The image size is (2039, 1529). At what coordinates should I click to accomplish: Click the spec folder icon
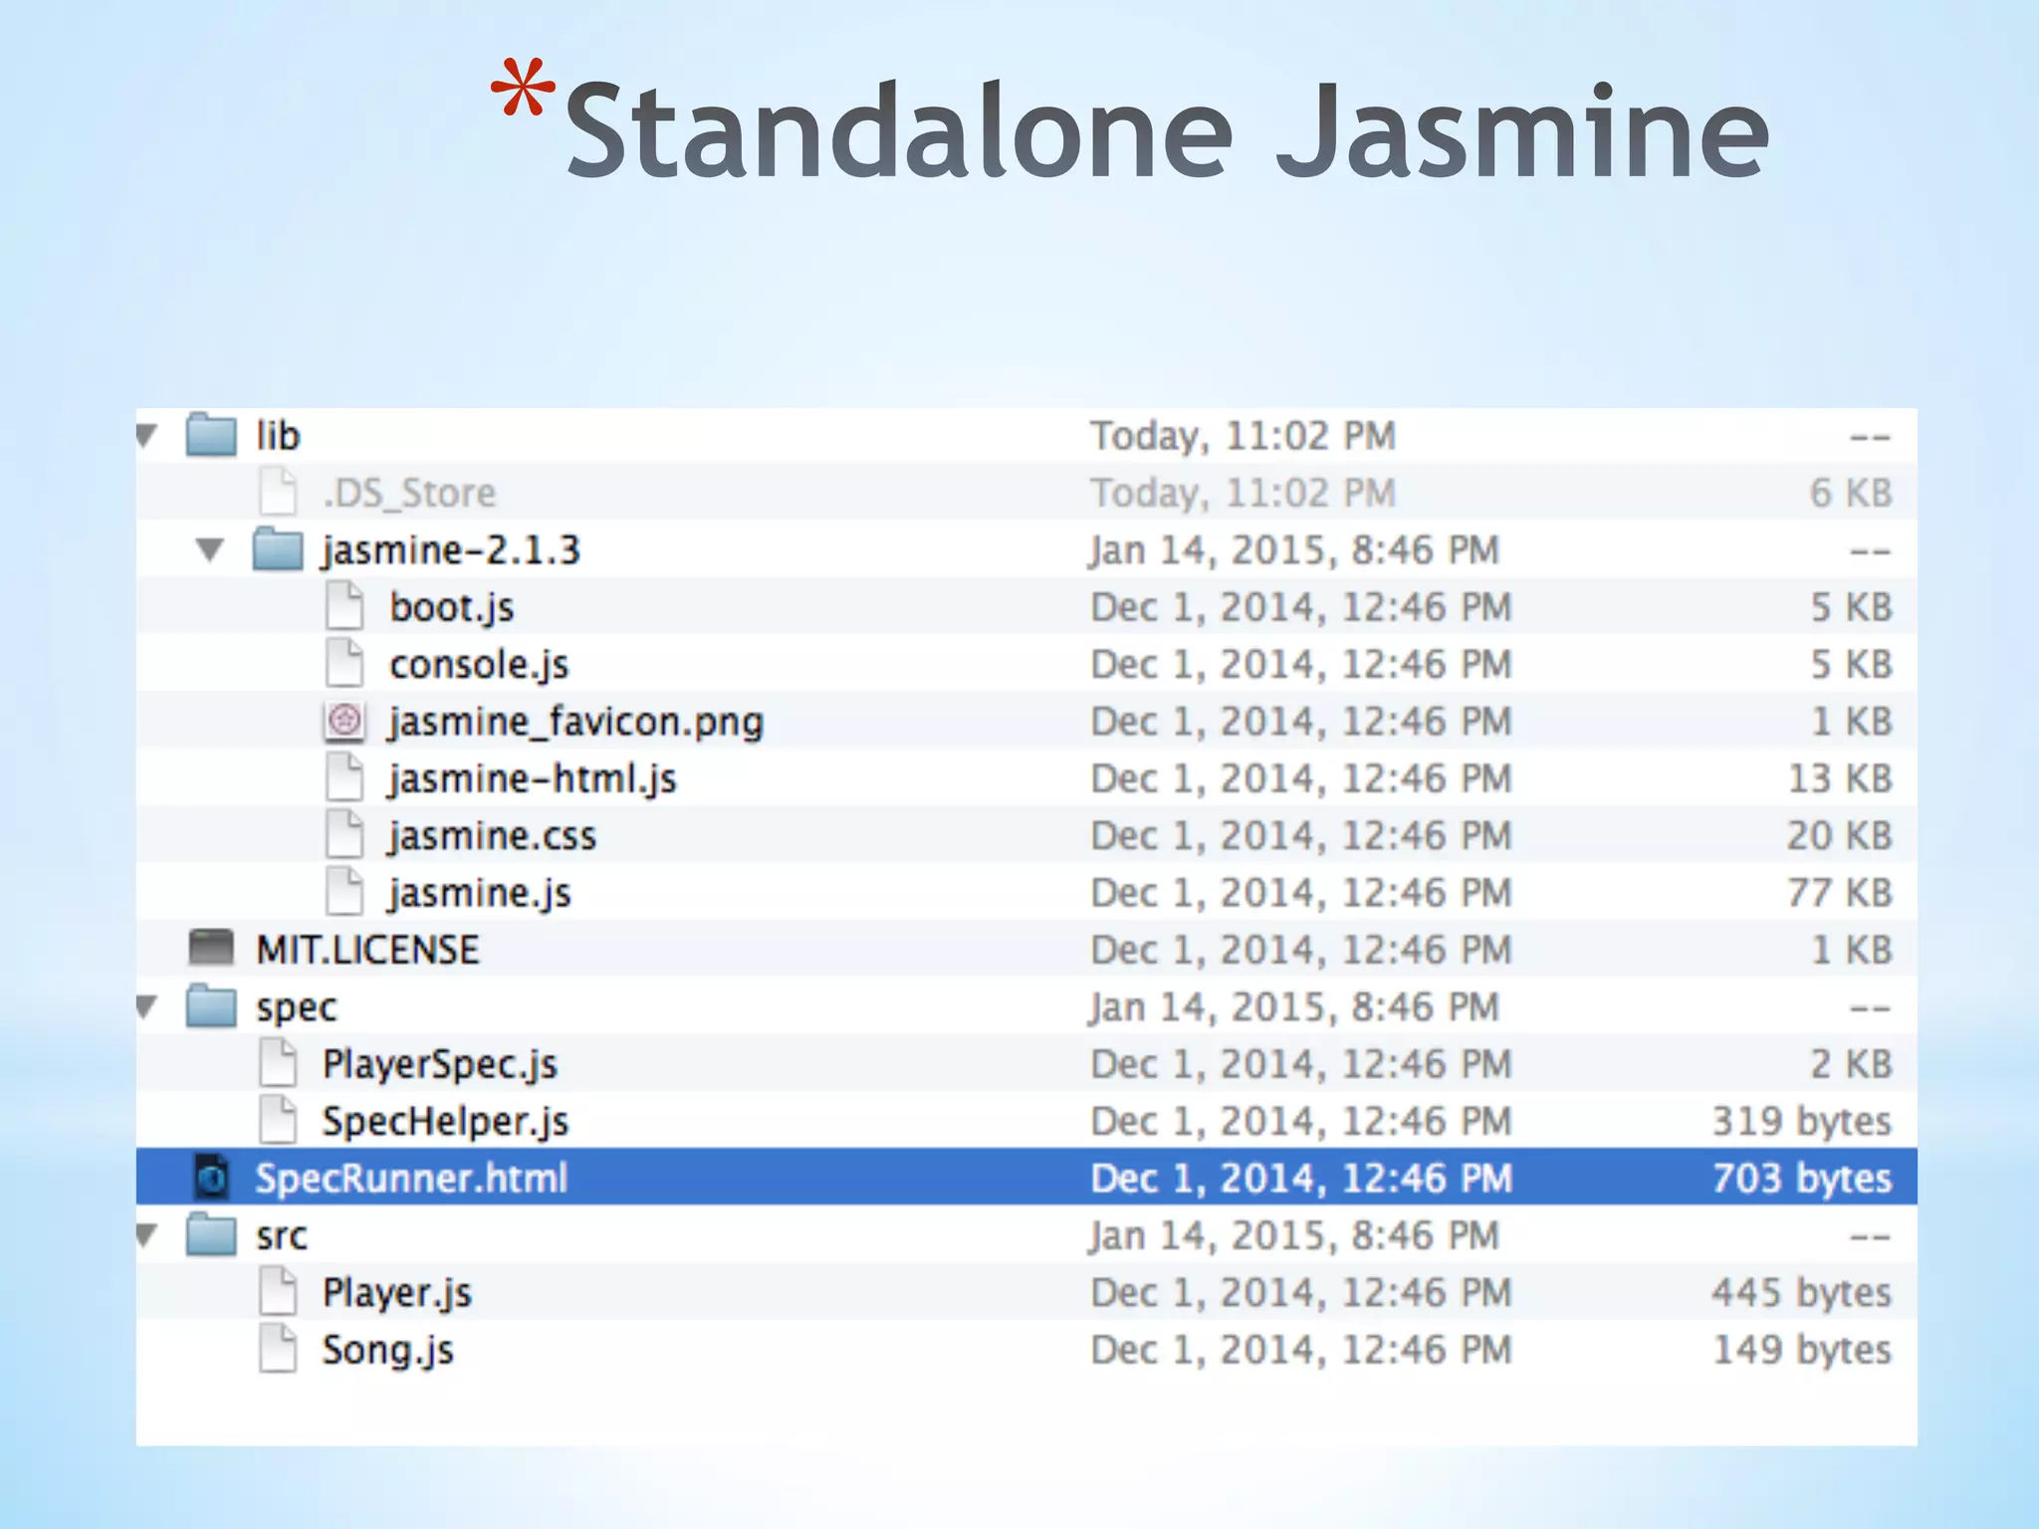pos(211,1006)
